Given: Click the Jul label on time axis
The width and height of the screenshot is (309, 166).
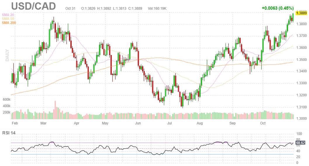Looking at the screenshot, I should pyautogui.click(x=170, y=123).
